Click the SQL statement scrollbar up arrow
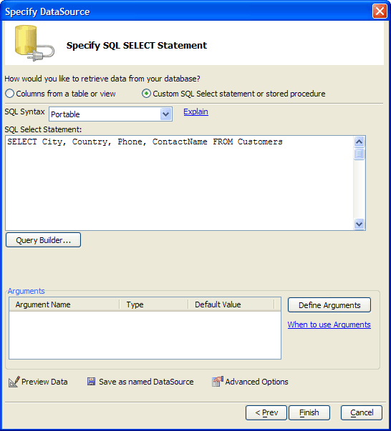This screenshot has width=391, height=431. [x=359, y=142]
